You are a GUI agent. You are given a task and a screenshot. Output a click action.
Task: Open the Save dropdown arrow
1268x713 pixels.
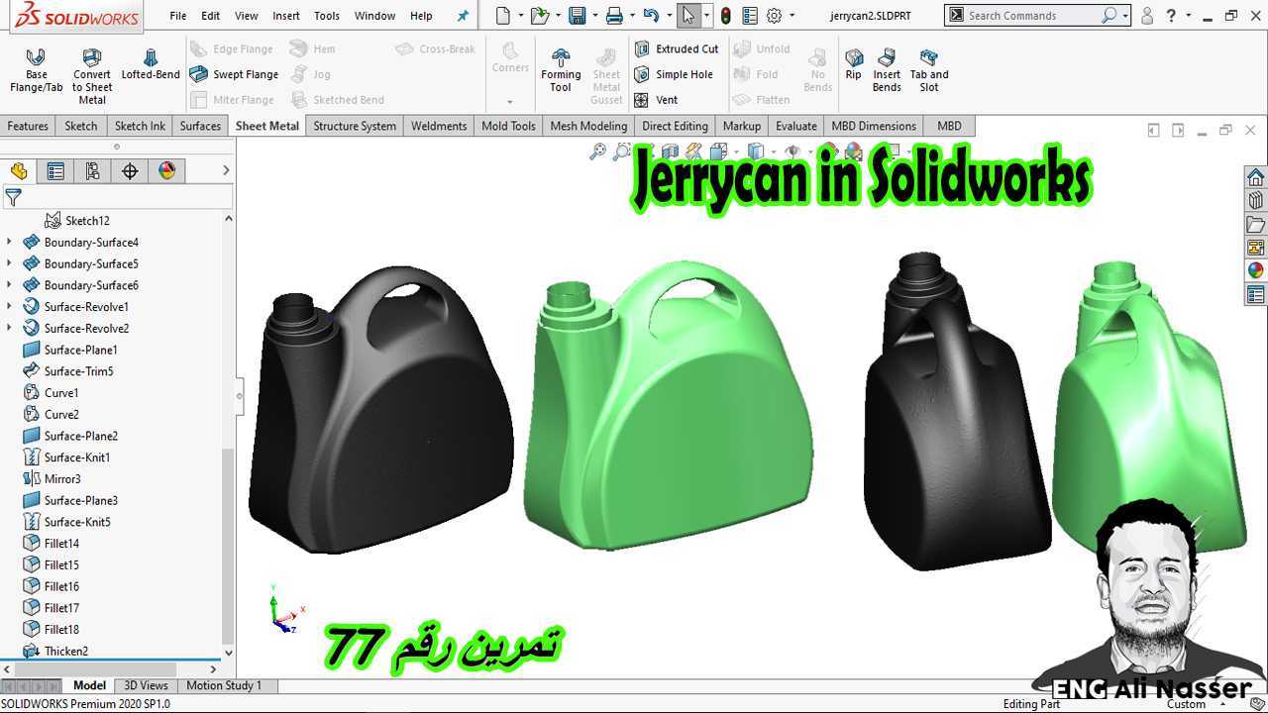click(x=594, y=16)
